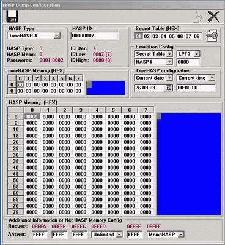Click the large blue HASP memory map
The height and width of the screenshot is (245, 225).
coord(188,164)
